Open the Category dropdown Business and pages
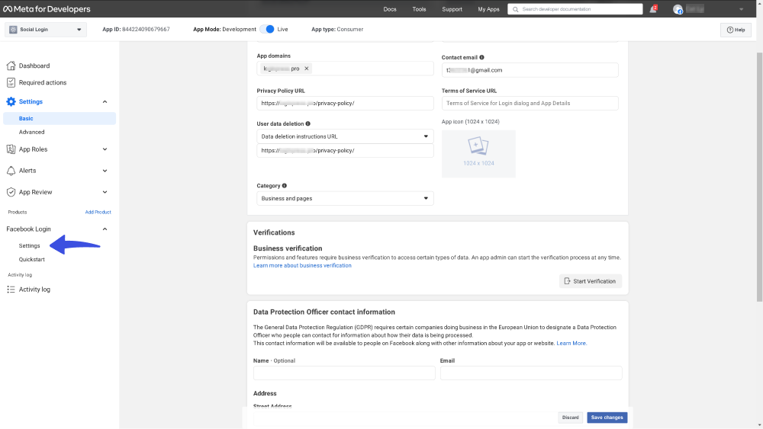This screenshot has height=429, width=763. click(x=345, y=198)
